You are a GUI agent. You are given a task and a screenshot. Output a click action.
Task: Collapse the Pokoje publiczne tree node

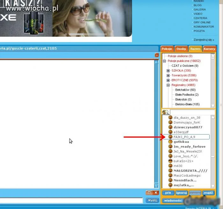tap(164, 61)
